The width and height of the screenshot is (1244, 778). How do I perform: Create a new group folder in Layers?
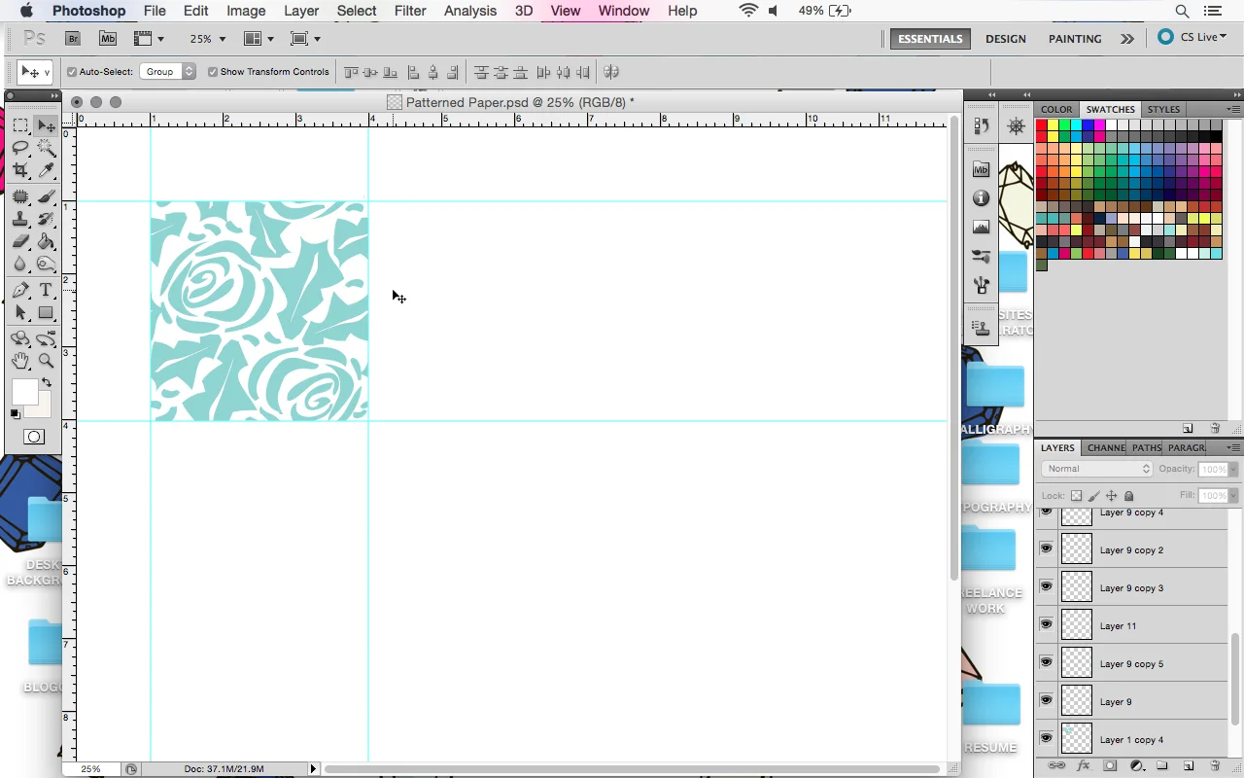[1162, 766]
